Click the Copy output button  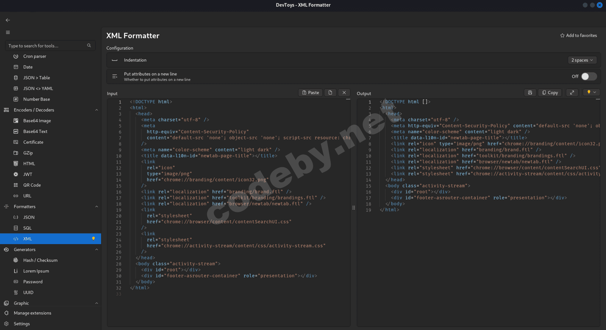(x=550, y=93)
